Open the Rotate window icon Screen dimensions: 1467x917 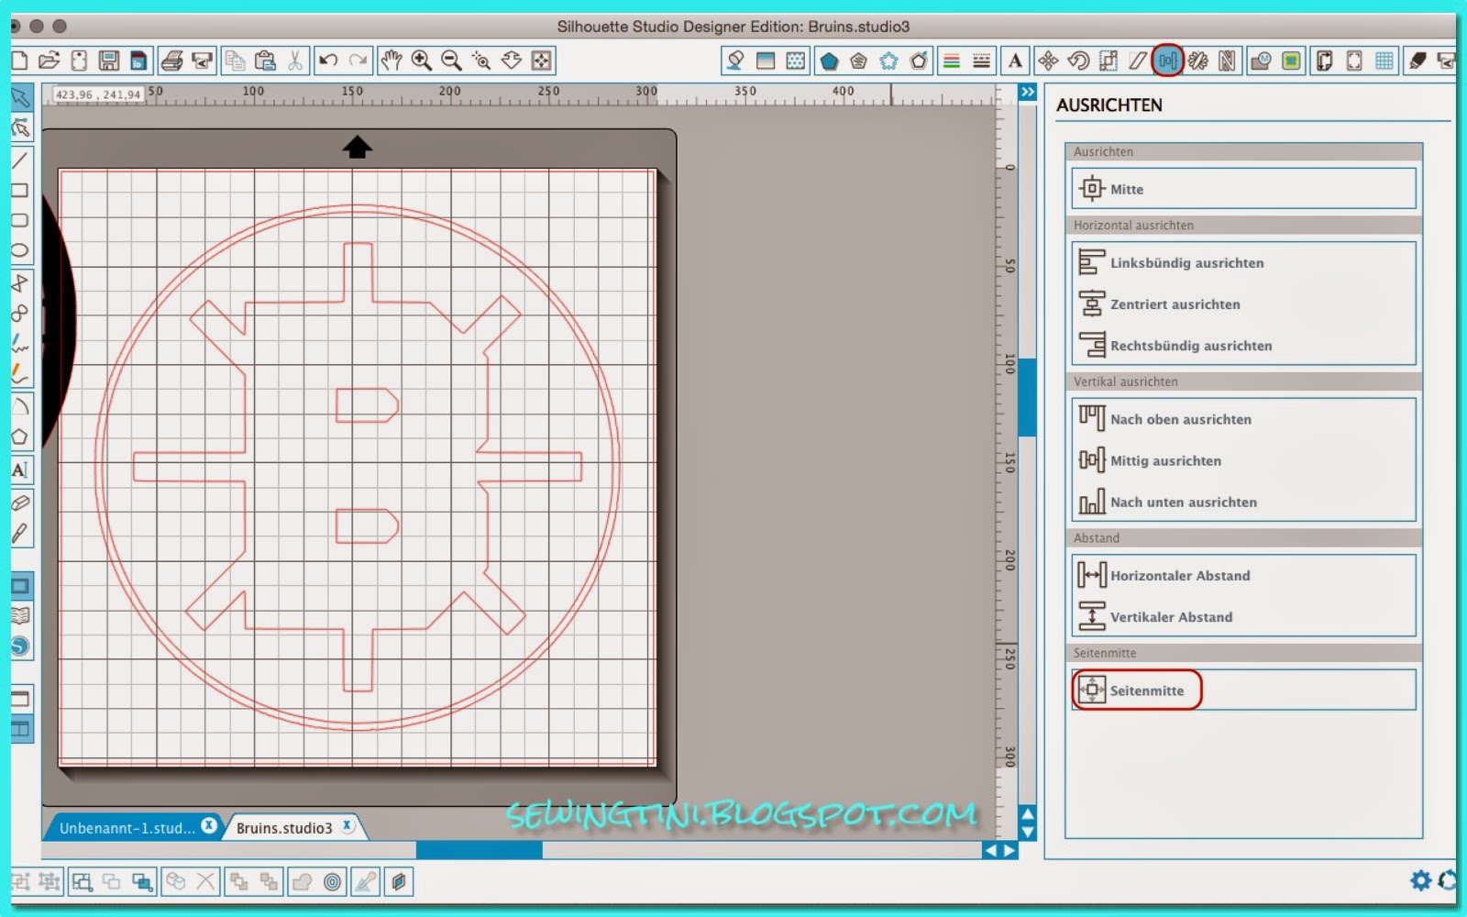tap(1078, 61)
